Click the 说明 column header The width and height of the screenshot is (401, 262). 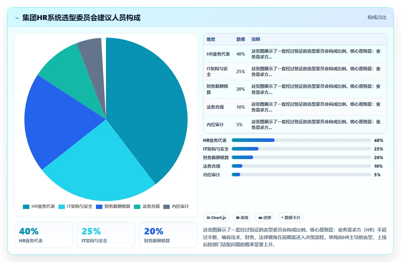[x=256, y=39]
